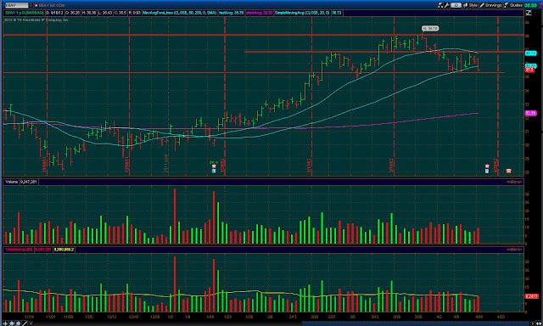Click the SimpleMovingAvg study label
The image size is (543, 326).
(302, 13)
